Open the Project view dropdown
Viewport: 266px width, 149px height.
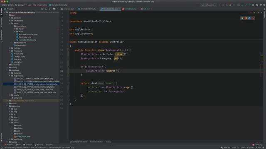click(10, 9)
